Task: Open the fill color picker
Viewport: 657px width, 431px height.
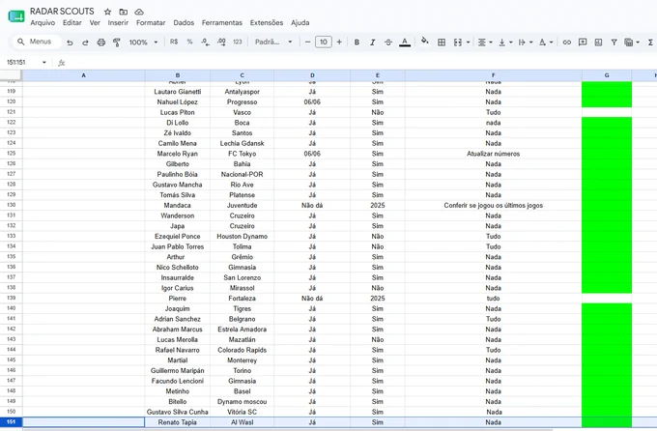Action: pos(425,42)
